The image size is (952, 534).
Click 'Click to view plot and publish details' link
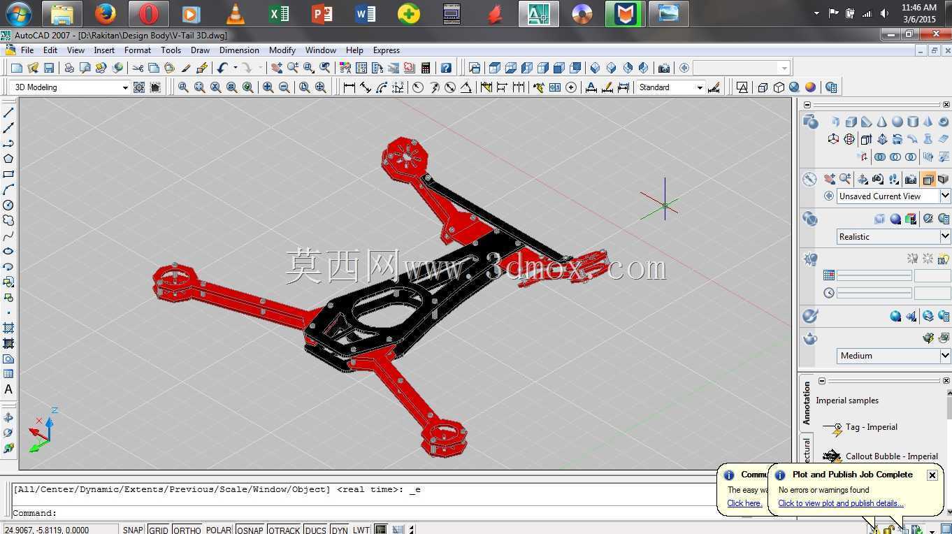(x=841, y=503)
